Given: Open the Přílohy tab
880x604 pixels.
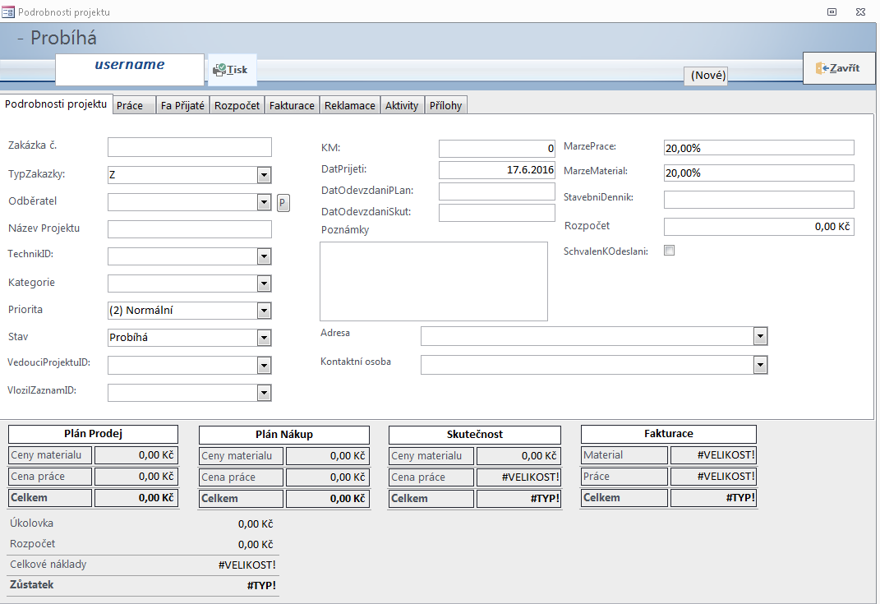Looking at the screenshot, I should pos(446,106).
